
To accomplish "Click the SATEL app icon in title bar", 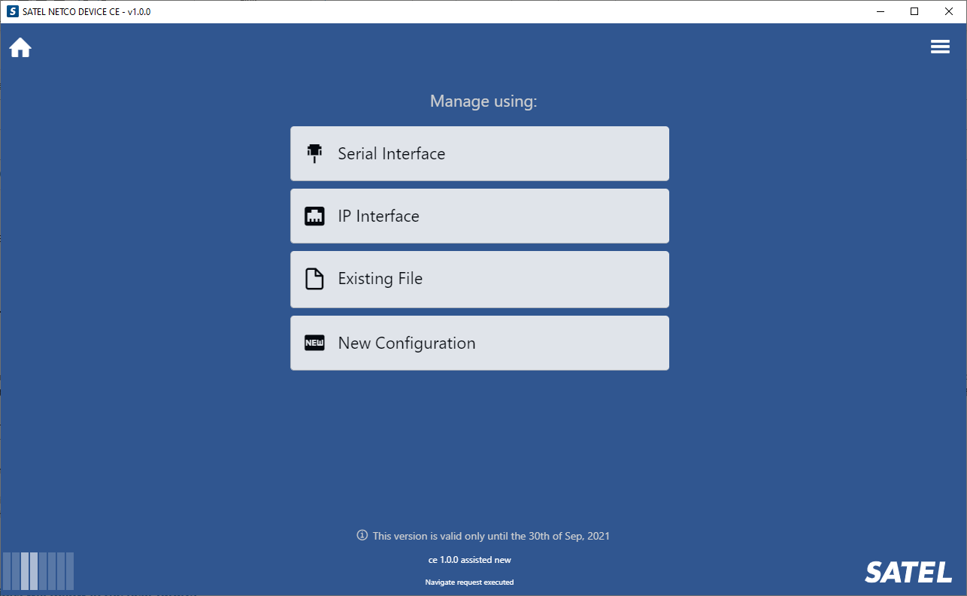I will coord(12,11).
